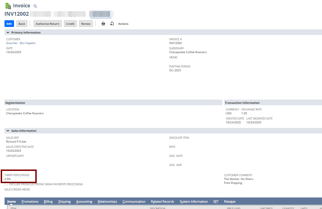Click the new note icon beside Actions
This screenshot has width=322, height=209.
[x=112, y=24]
